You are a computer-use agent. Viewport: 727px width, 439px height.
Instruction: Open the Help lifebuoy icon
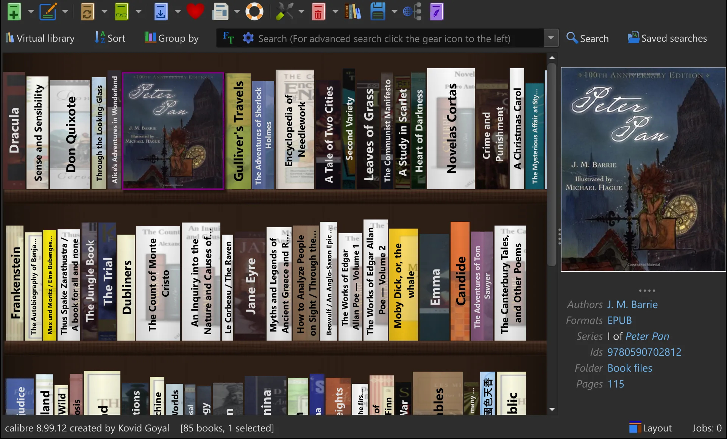click(x=254, y=11)
